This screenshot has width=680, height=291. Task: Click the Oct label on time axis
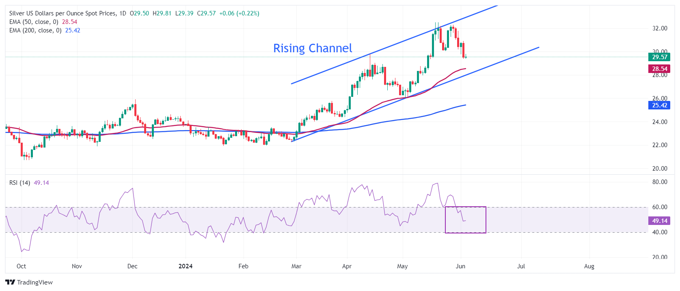[21, 266]
